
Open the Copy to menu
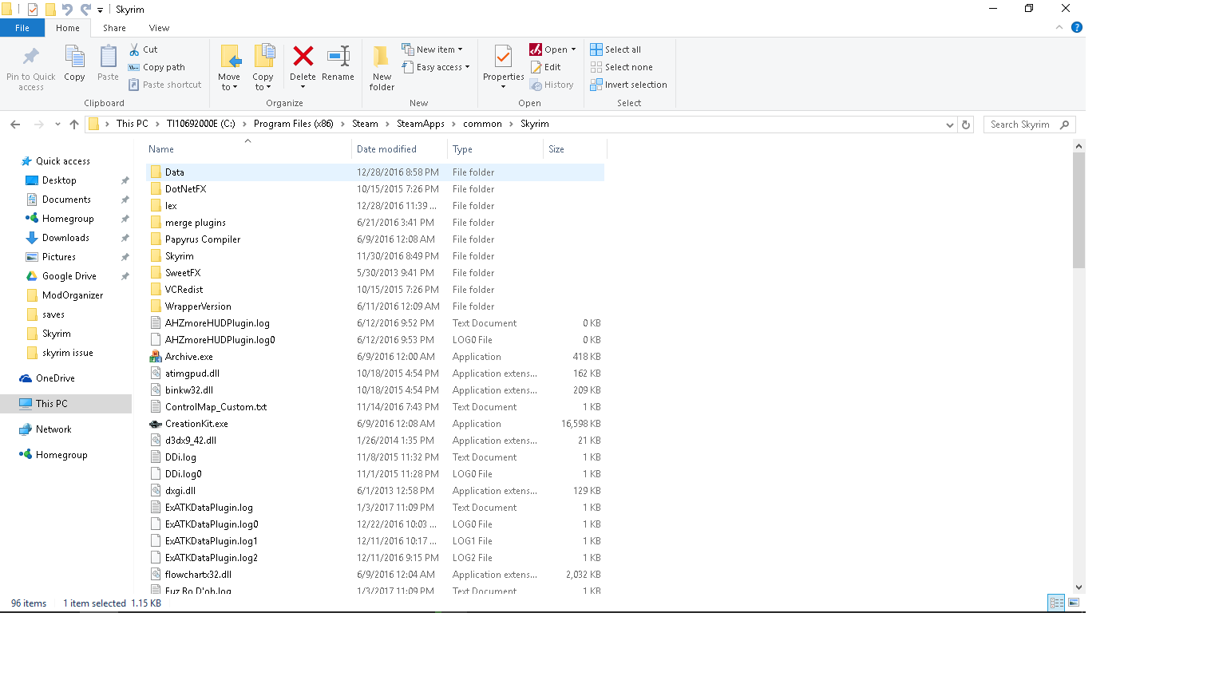point(263,68)
